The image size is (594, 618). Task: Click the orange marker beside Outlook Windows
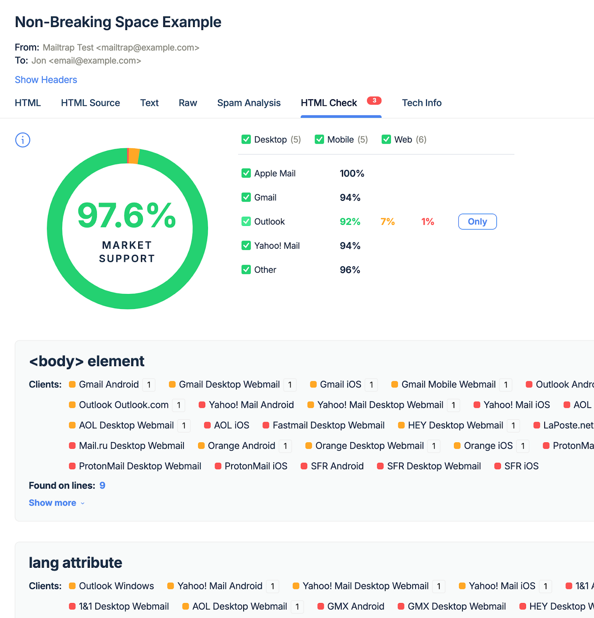72,586
